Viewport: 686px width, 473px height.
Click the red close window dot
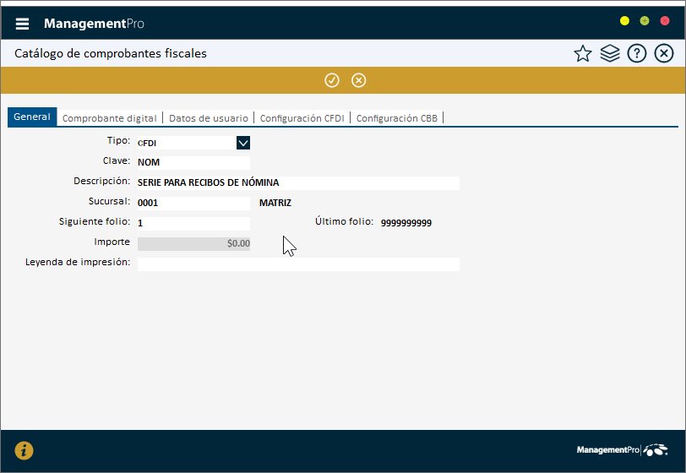(665, 20)
